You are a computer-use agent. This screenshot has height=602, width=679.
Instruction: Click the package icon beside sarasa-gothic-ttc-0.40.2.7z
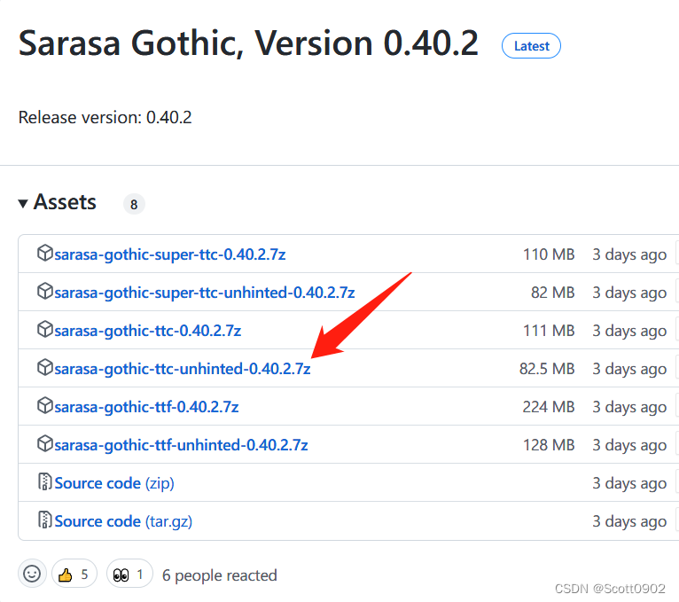click(45, 329)
